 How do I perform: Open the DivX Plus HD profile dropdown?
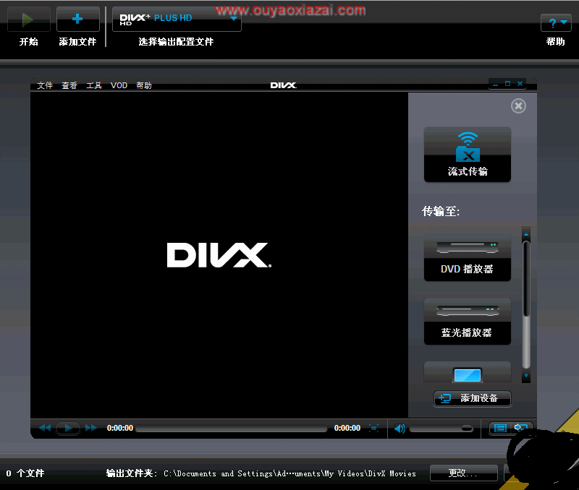[177, 20]
